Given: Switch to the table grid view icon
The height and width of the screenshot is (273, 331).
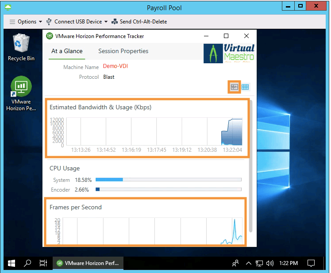Looking at the screenshot, I should (245, 87).
